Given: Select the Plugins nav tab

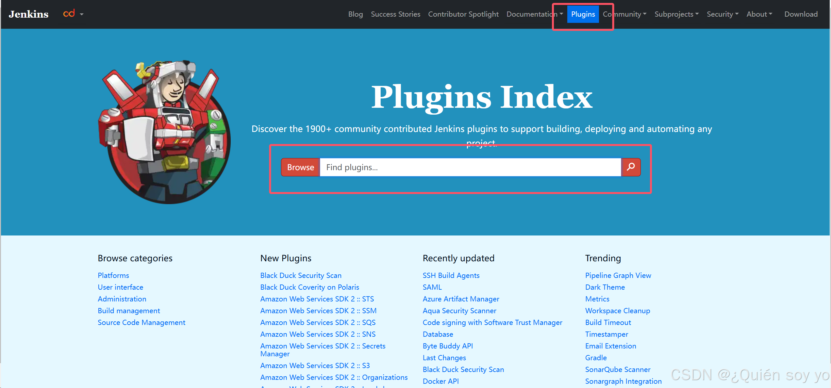Looking at the screenshot, I should (583, 14).
